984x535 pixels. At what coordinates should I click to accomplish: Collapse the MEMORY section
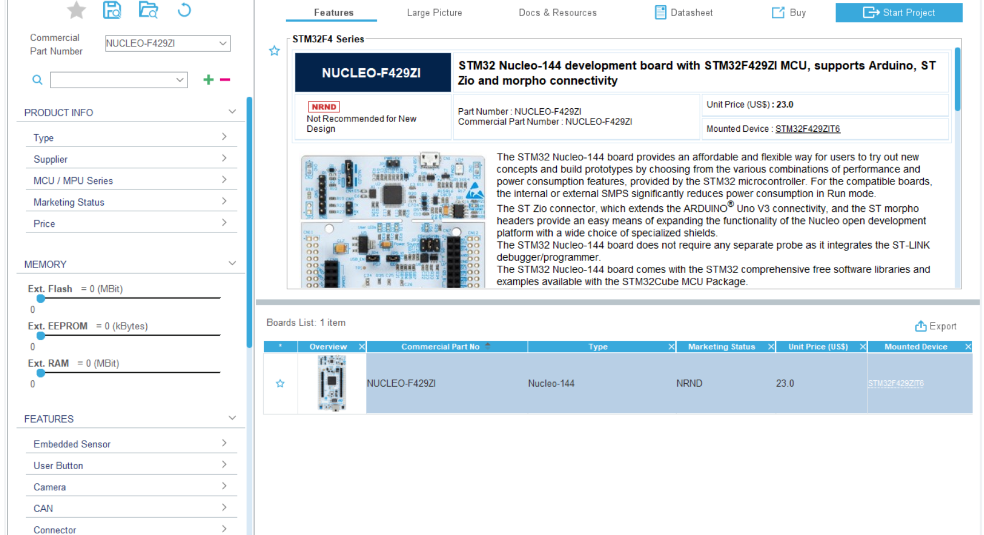coord(232,263)
